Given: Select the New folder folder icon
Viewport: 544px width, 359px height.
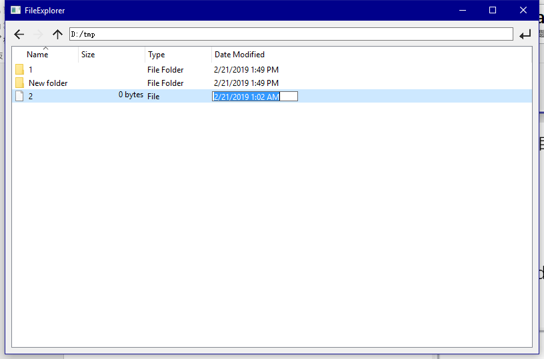Looking at the screenshot, I should point(19,83).
